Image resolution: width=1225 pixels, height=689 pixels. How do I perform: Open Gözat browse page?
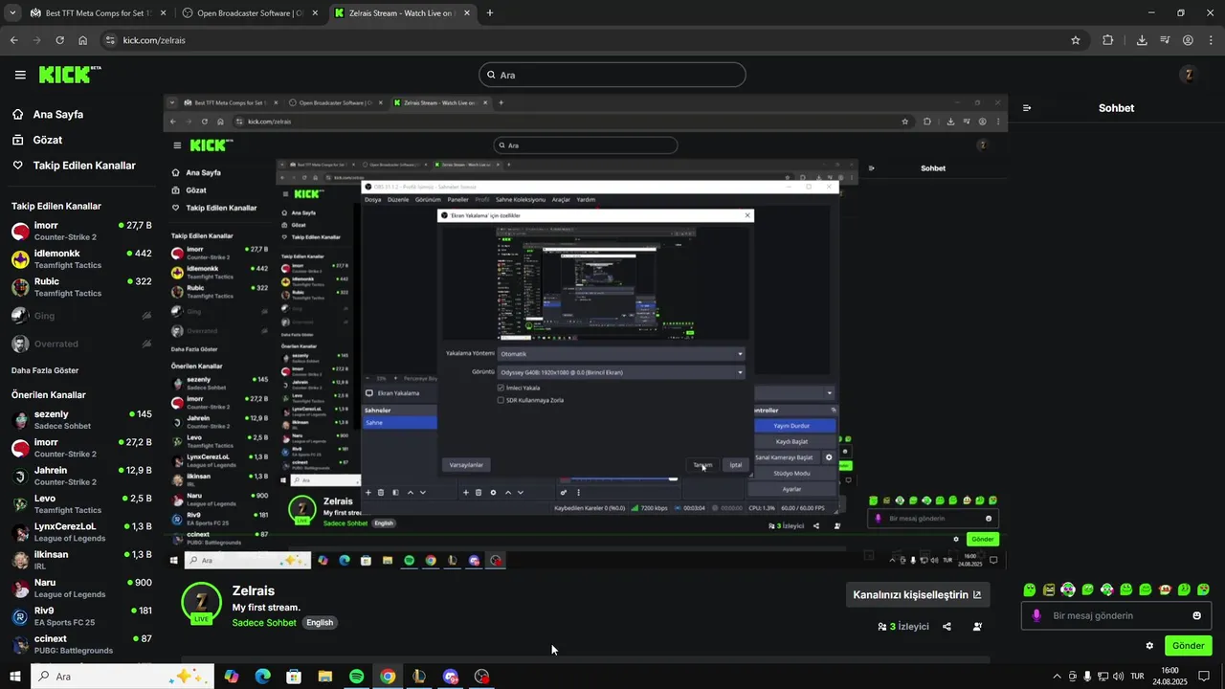point(37,140)
